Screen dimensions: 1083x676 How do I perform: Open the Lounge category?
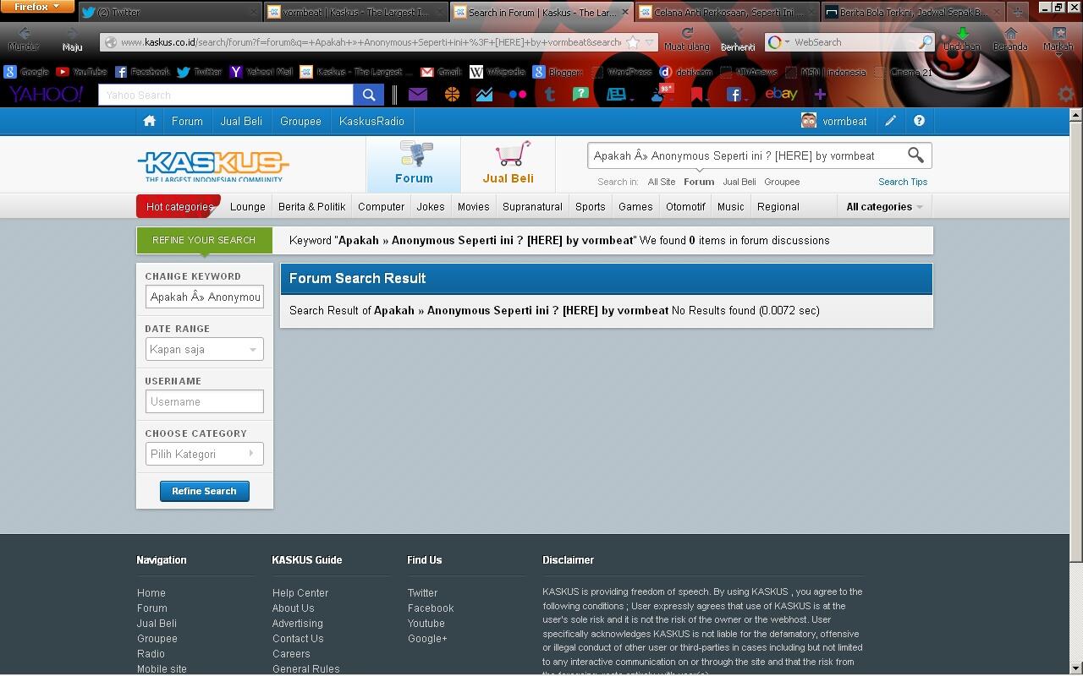pyautogui.click(x=248, y=206)
